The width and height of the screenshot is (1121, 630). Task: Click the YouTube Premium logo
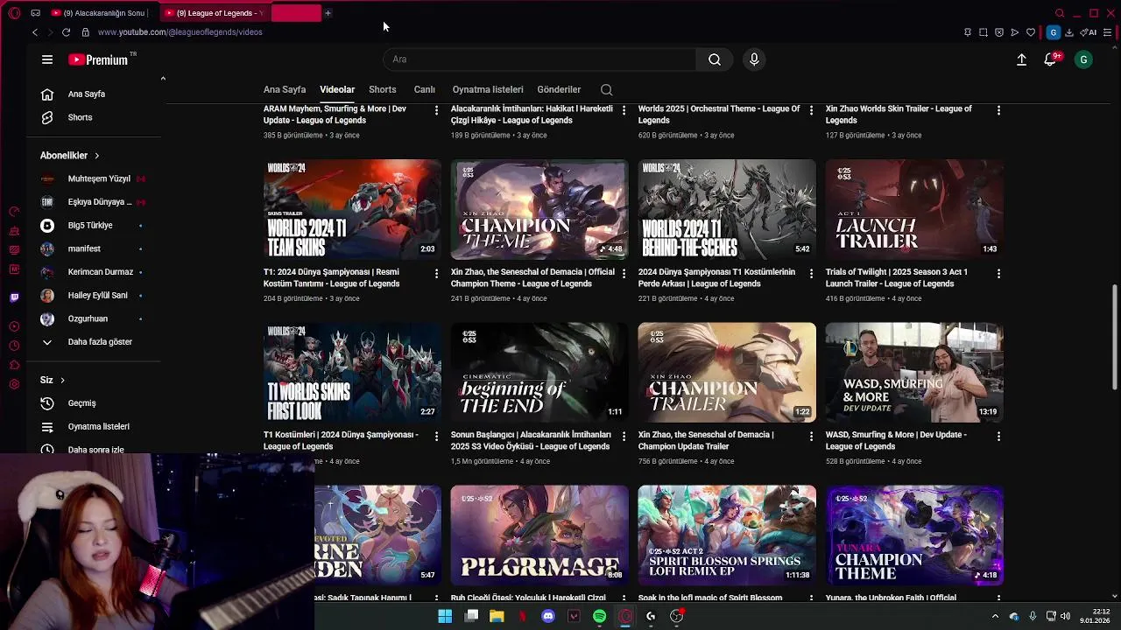click(x=98, y=59)
